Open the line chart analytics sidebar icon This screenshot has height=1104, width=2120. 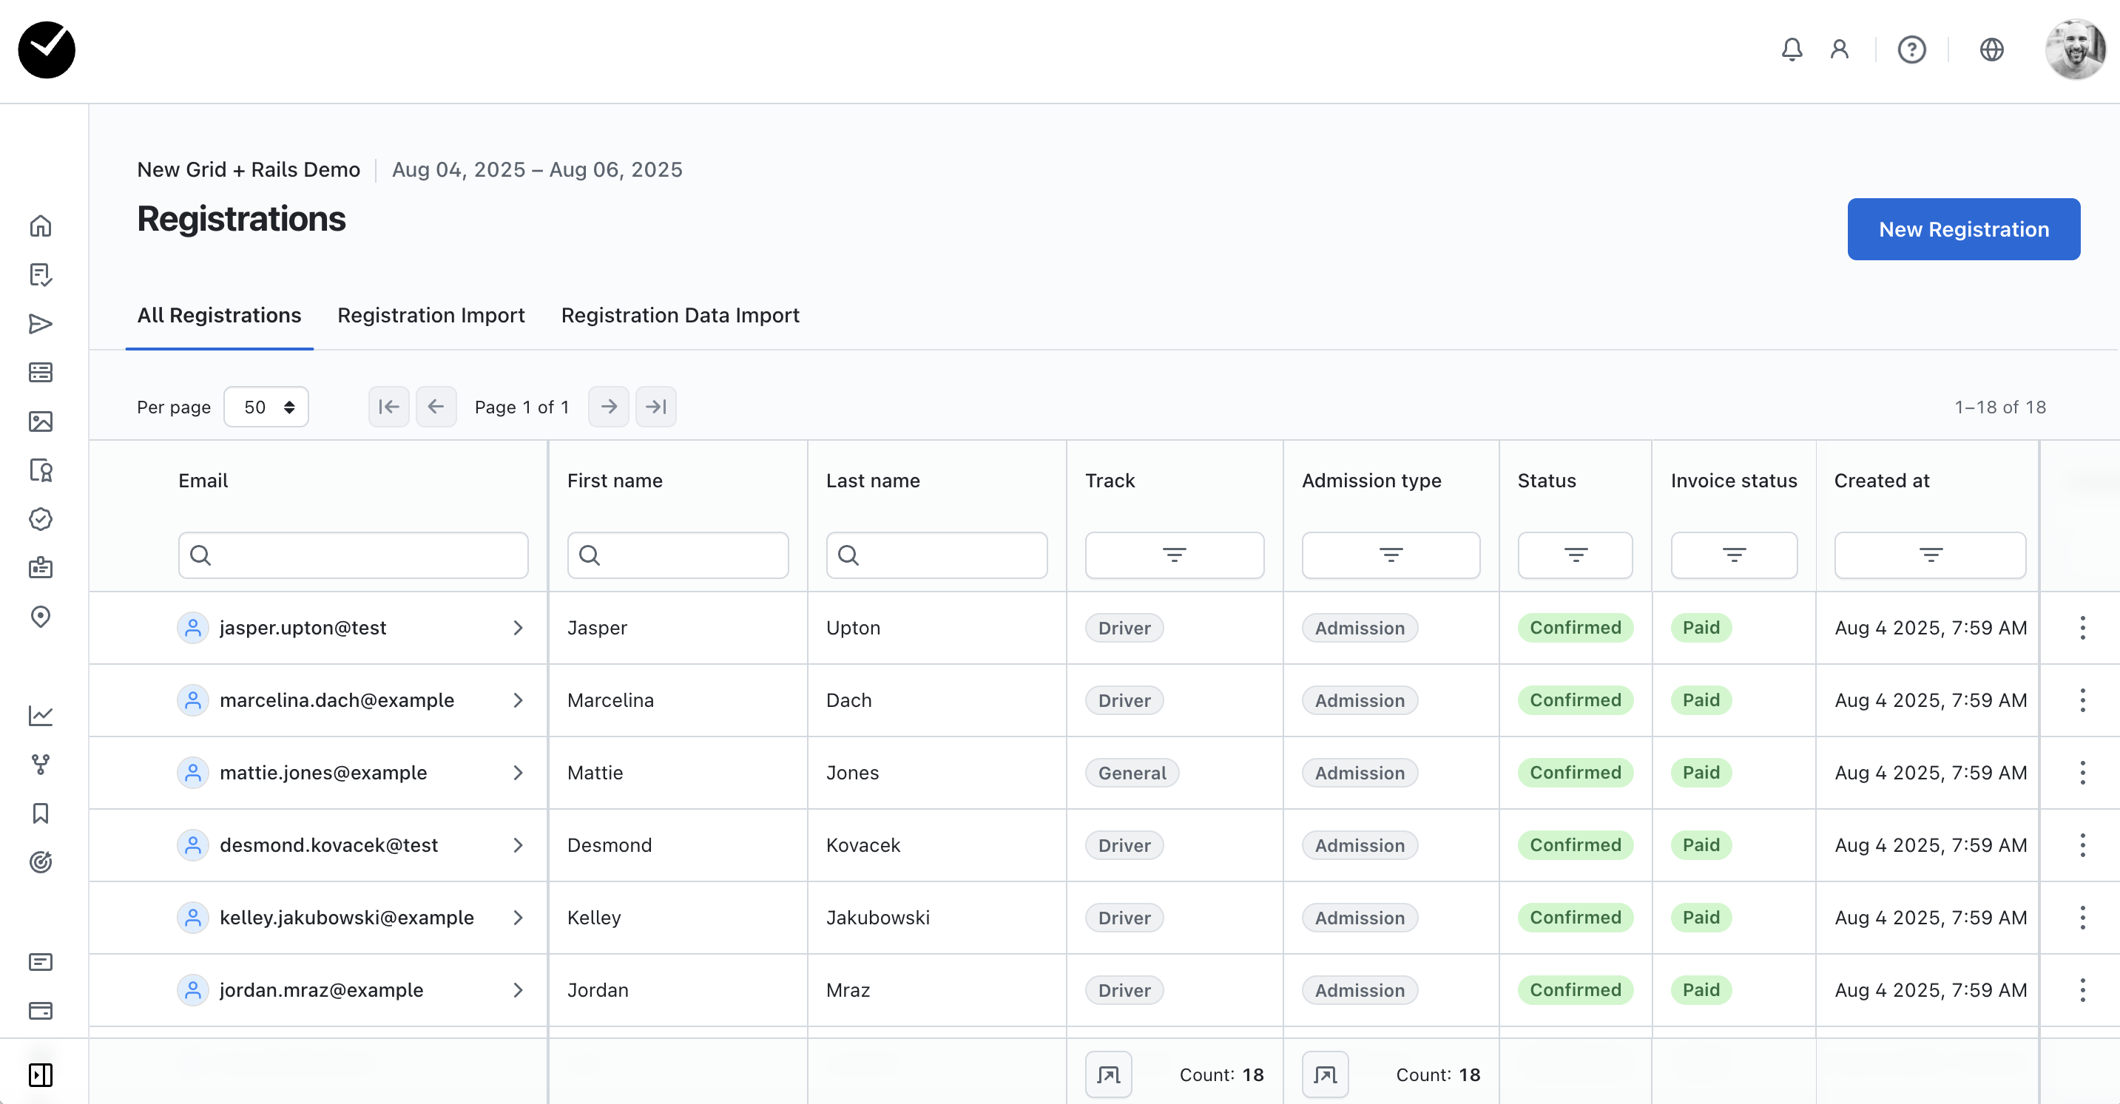click(41, 716)
